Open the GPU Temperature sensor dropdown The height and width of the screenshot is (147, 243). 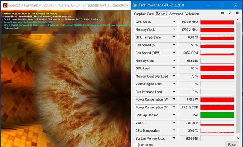click(x=174, y=37)
